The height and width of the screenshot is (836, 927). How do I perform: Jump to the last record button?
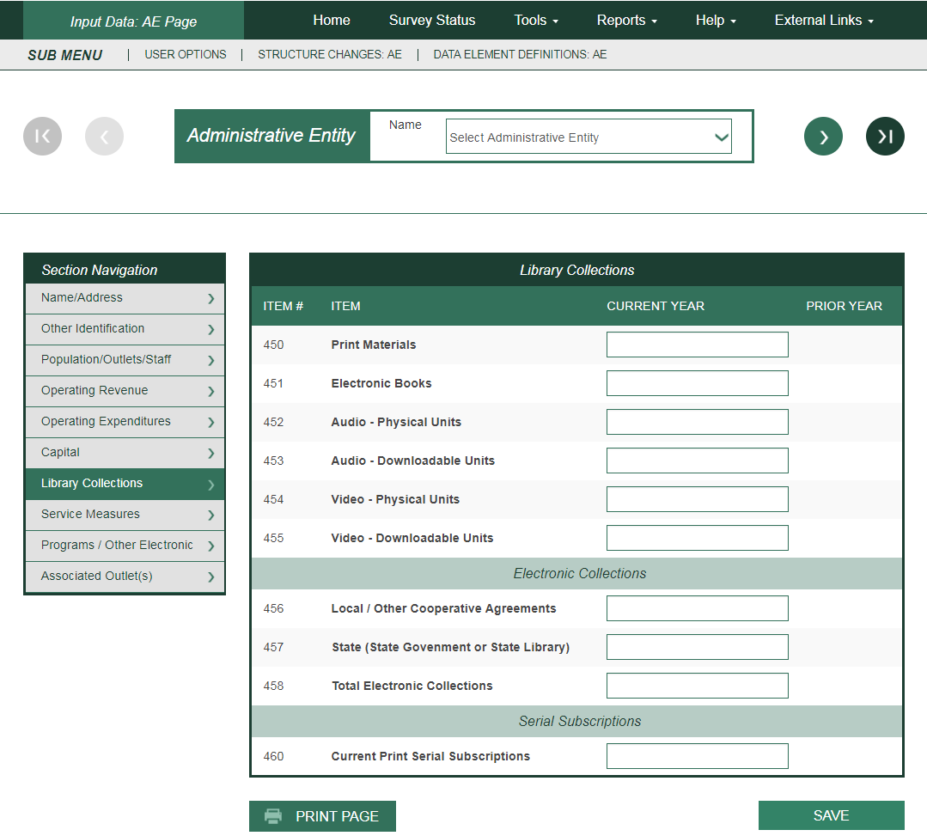(885, 136)
